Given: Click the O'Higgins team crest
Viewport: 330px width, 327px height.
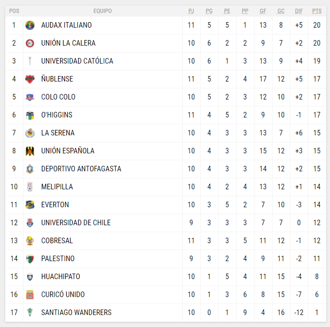Looking at the screenshot, I should pos(30,115).
